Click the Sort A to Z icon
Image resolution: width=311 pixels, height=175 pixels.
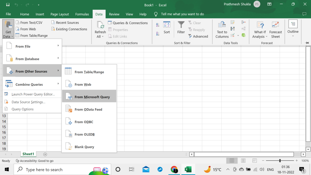coord(158,25)
